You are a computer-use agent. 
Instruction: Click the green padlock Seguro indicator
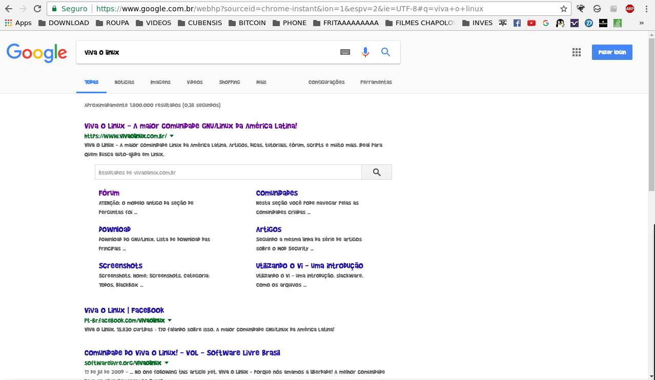69,9
